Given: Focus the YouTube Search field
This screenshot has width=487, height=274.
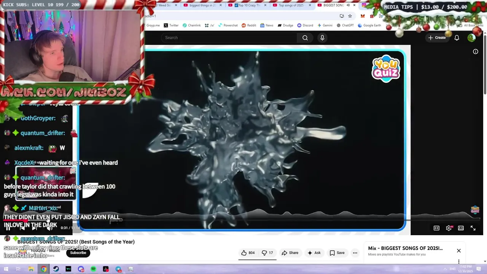Looking at the screenshot, I should [229, 38].
